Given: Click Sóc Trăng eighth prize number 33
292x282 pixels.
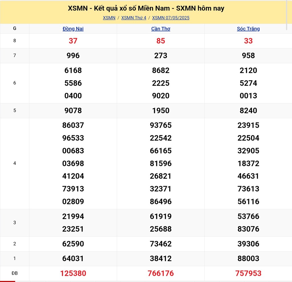Looking at the screenshot, I should (x=248, y=41).
